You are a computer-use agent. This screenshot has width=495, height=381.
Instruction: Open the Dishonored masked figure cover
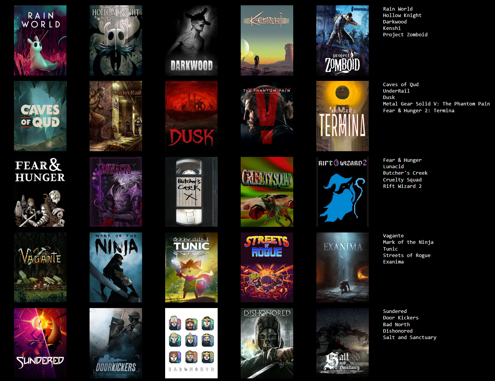pos(267,343)
